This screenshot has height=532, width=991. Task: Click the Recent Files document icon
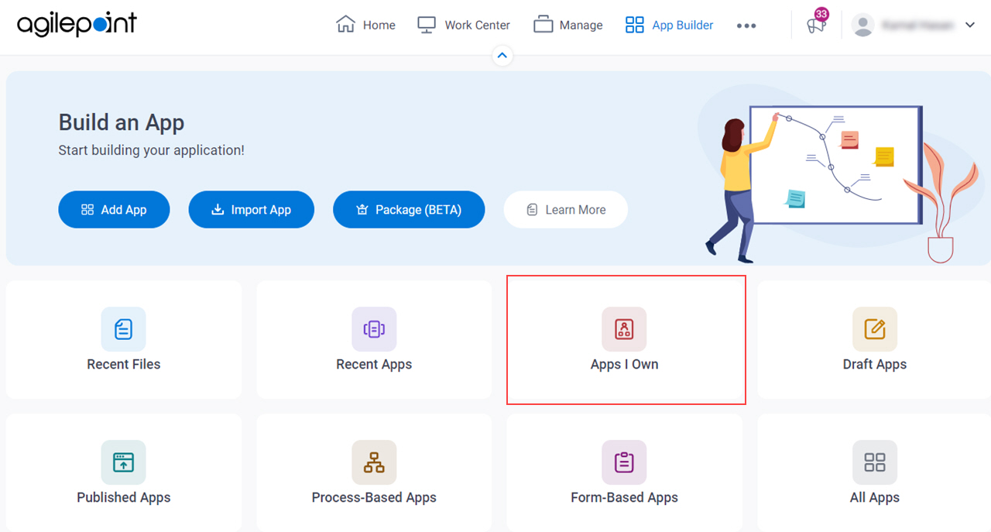coord(124,329)
